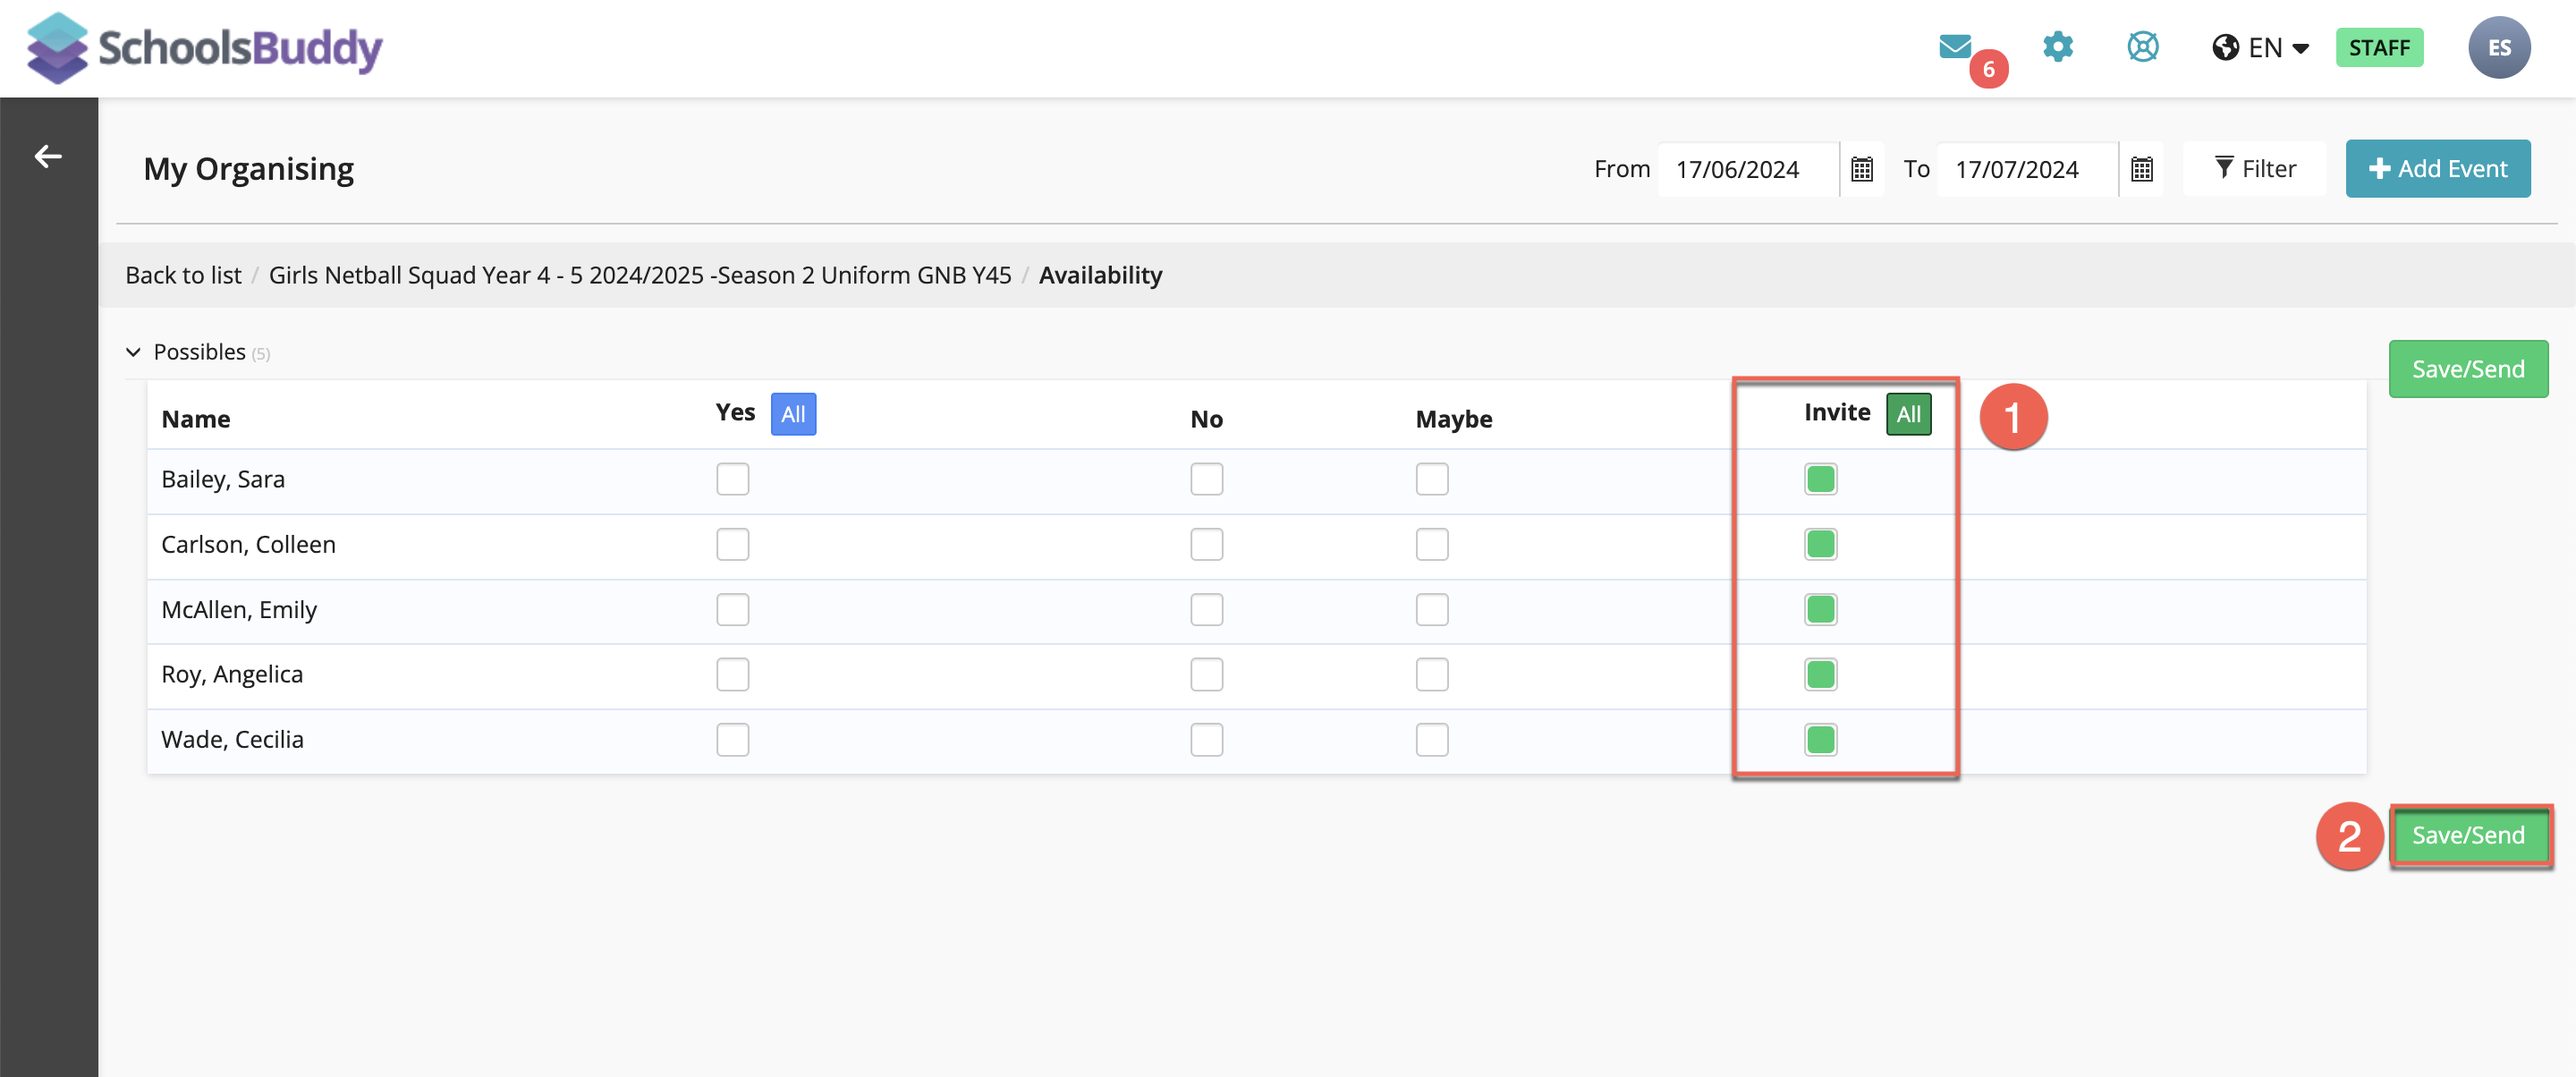The image size is (2576, 1077).
Task: Collapse the Possibles section
Action: click(133, 352)
